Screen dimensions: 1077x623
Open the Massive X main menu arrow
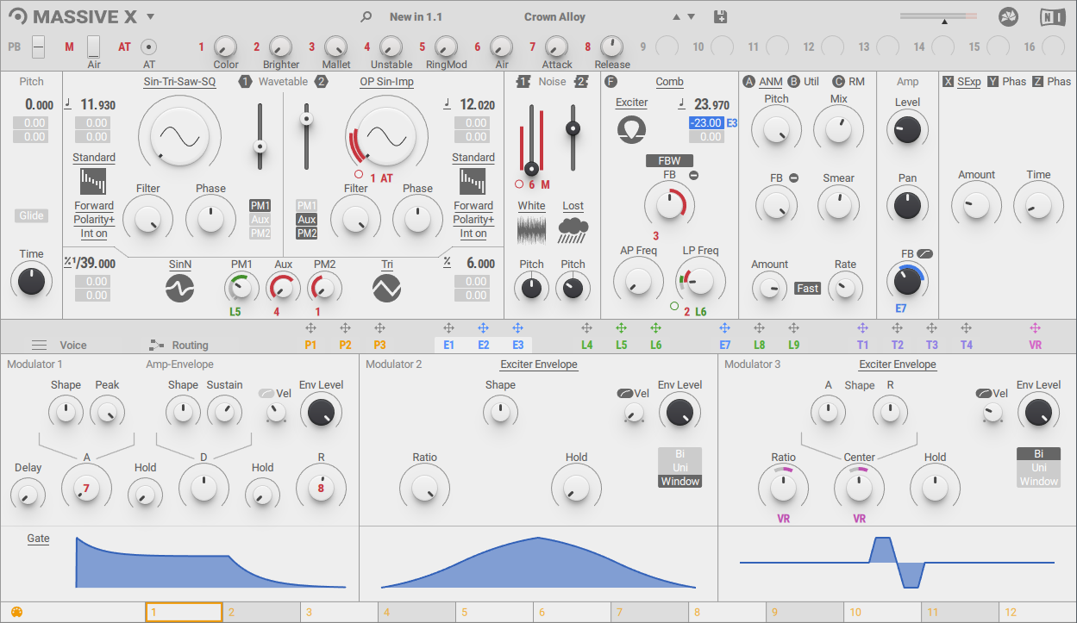(150, 16)
